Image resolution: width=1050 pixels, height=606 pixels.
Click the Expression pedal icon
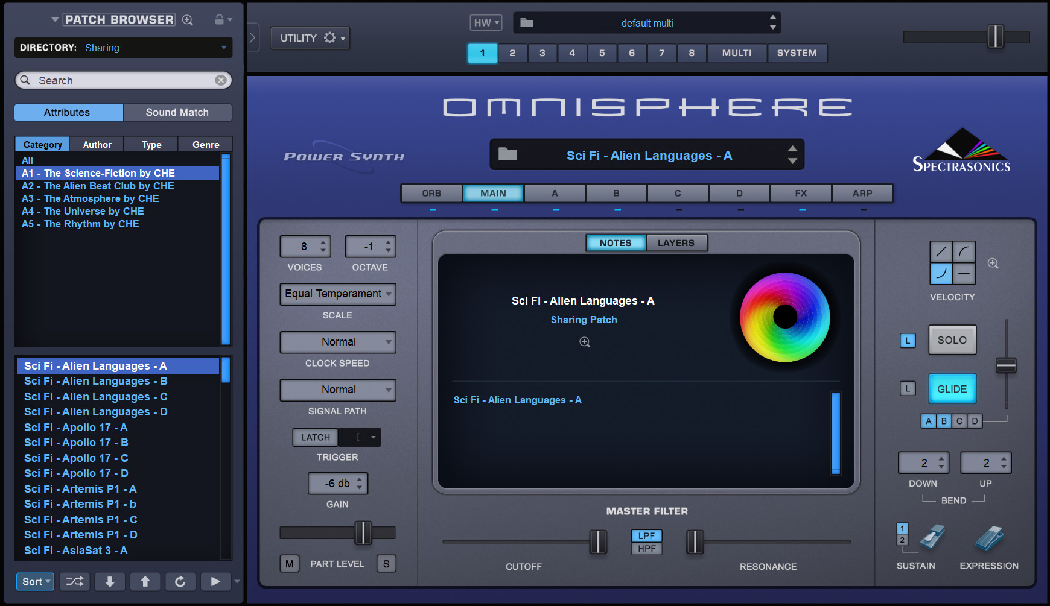(989, 537)
